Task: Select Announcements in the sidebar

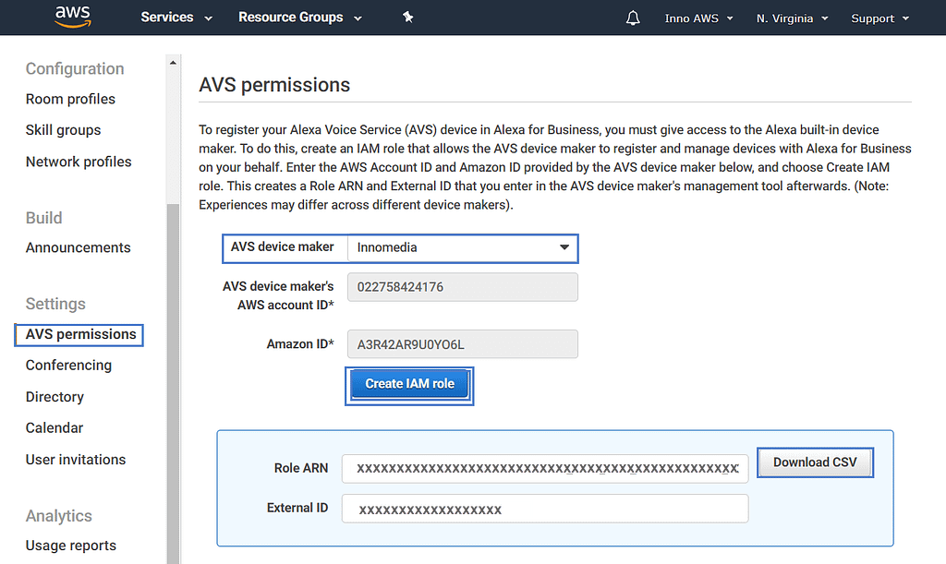Action: coord(78,247)
